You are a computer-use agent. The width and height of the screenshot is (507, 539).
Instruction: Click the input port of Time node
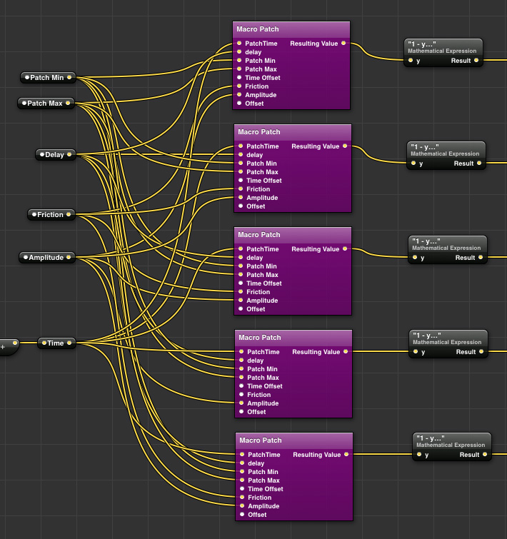(x=44, y=343)
